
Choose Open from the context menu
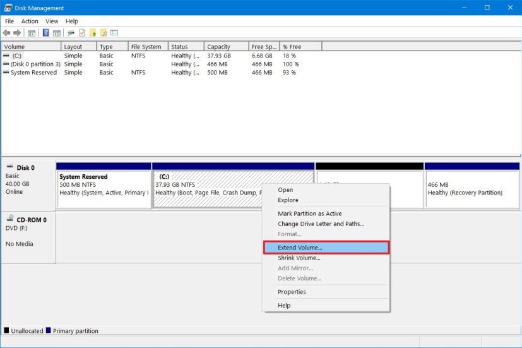pyautogui.click(x=326, y=190)
